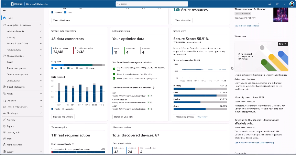Focus the top Search field
This screenshot has width=296, height=155.
[x=152, y=4]
